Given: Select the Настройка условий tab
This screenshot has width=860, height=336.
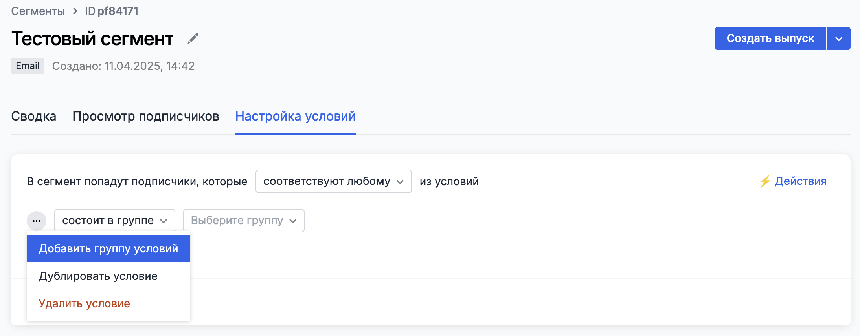Looking at the screenshot, I should click(295, 116).
